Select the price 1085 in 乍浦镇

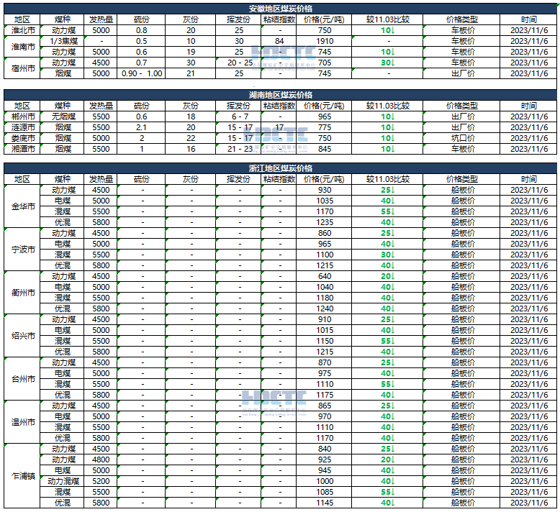325,492
